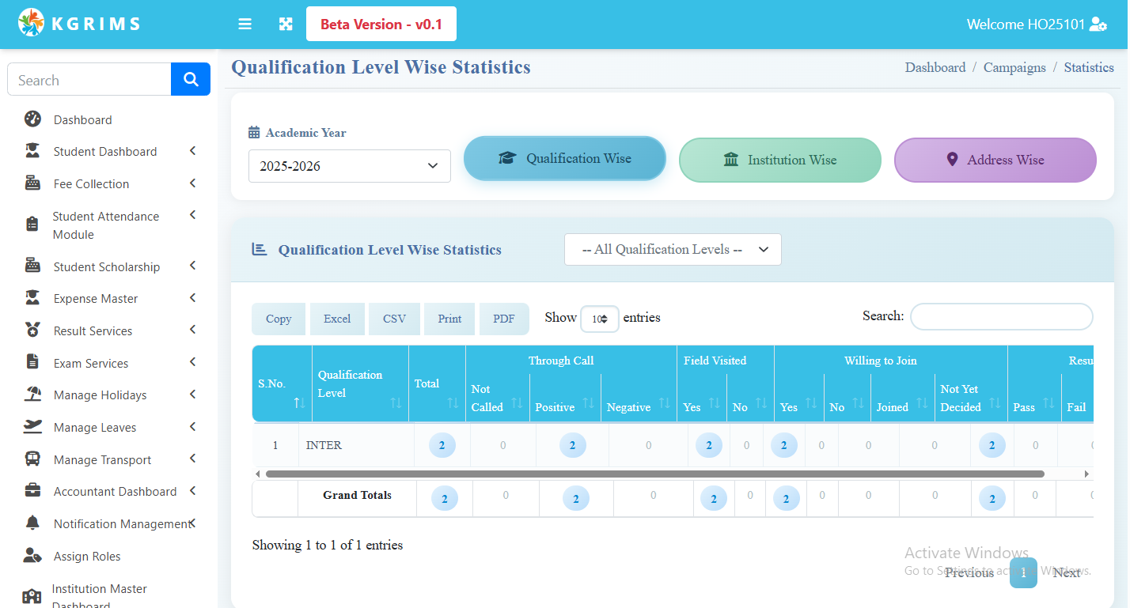Click the Campaigns breadcrumb link

(1014, 67)
